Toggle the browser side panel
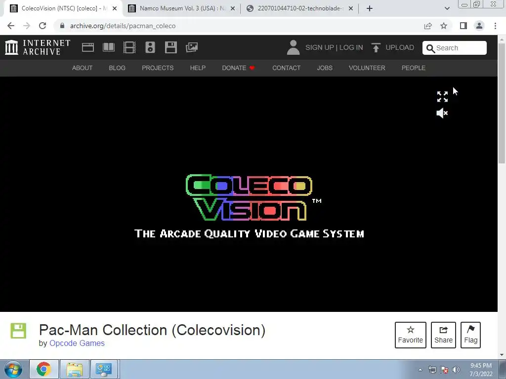 [464, 26]
